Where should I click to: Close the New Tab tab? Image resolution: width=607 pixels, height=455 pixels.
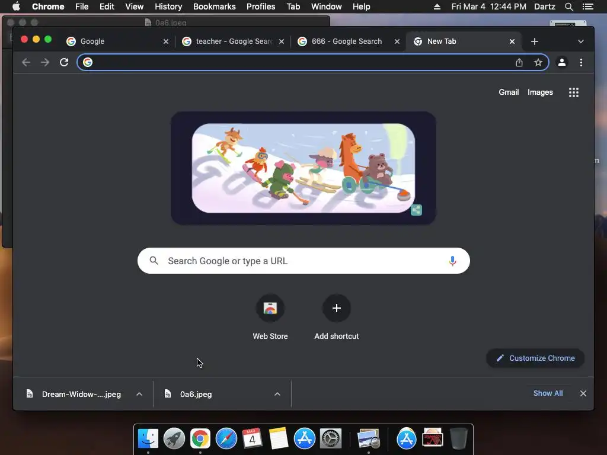tap(512, 41)
